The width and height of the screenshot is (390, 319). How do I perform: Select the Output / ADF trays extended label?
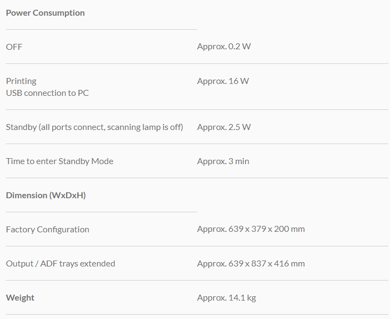coord(61,264)
